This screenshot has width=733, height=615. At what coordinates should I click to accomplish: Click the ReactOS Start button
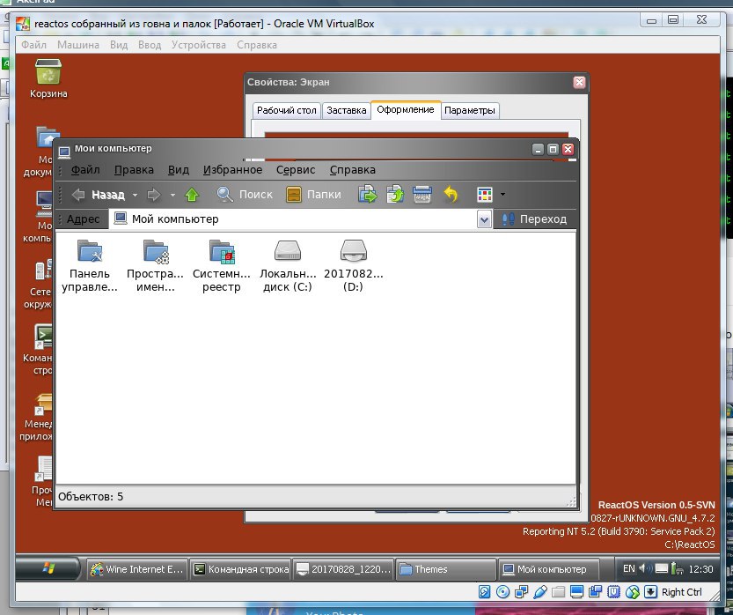coord(48,568)
